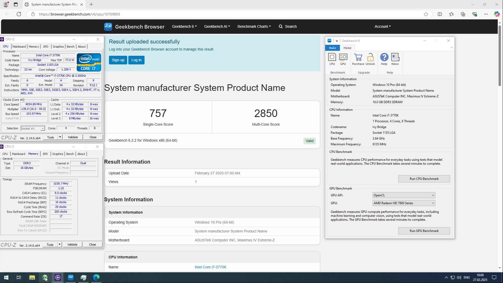The width and height of the screenshot is (503, 283).
Task: Click the Sign up button
Action: pyautogui.click(x=118, y=60)
